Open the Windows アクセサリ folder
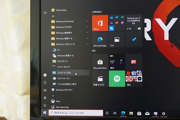 [x=70, y=27]
